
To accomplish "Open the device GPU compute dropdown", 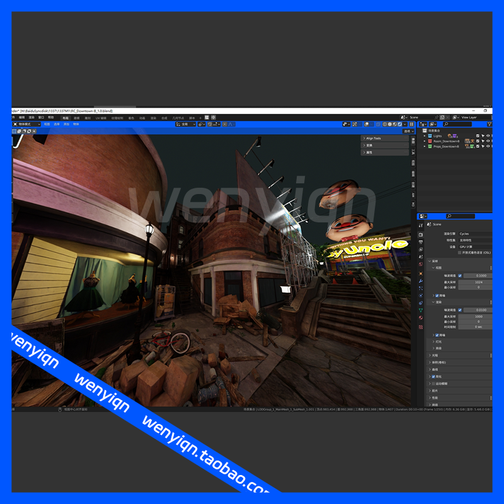I will pos(475,247).
